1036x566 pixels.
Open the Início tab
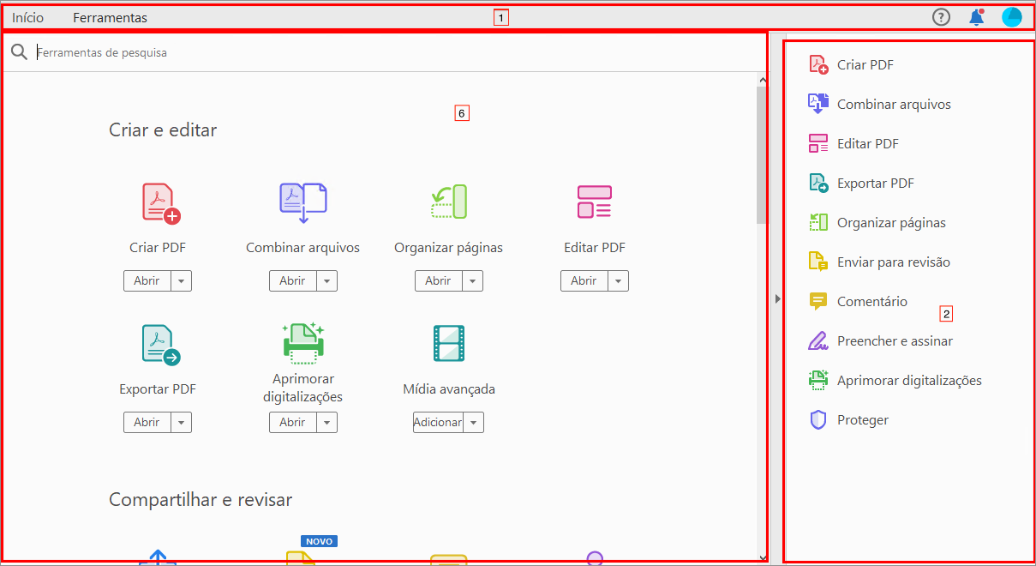(x=28, y=17)
